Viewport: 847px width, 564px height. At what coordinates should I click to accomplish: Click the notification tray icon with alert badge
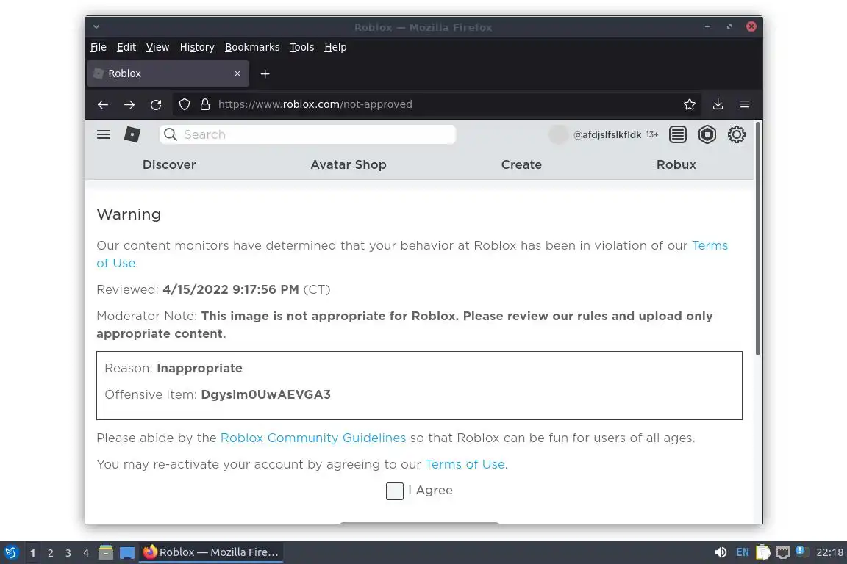[801, 551]
